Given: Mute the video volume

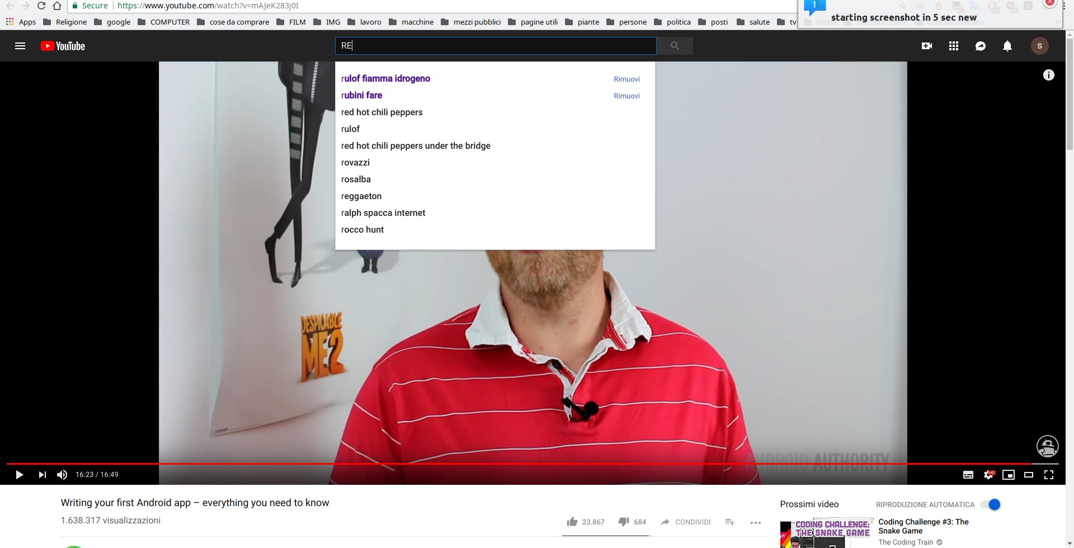Looking at the screenshot, I should 62,475.
